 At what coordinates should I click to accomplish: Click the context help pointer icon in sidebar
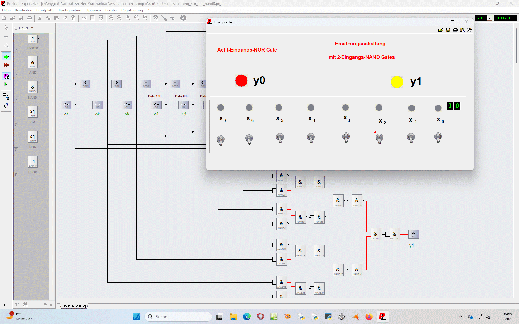(6, 106)
